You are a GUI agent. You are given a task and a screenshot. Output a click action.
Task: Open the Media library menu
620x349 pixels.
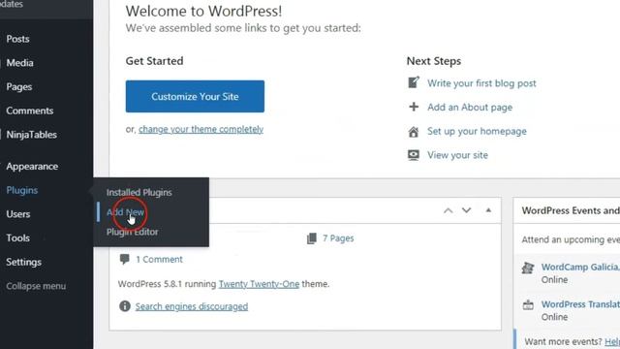click(x=19, y=62)
